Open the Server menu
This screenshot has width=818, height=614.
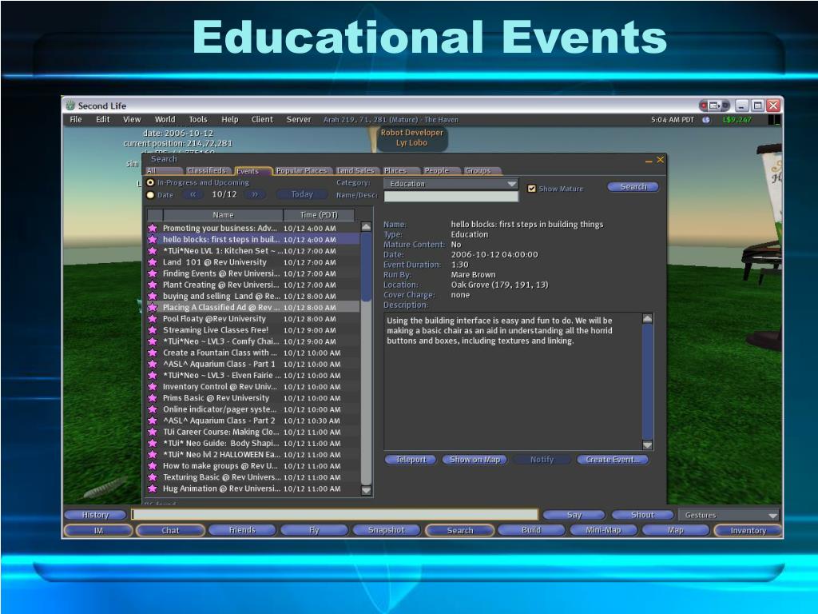pos(299,120)
